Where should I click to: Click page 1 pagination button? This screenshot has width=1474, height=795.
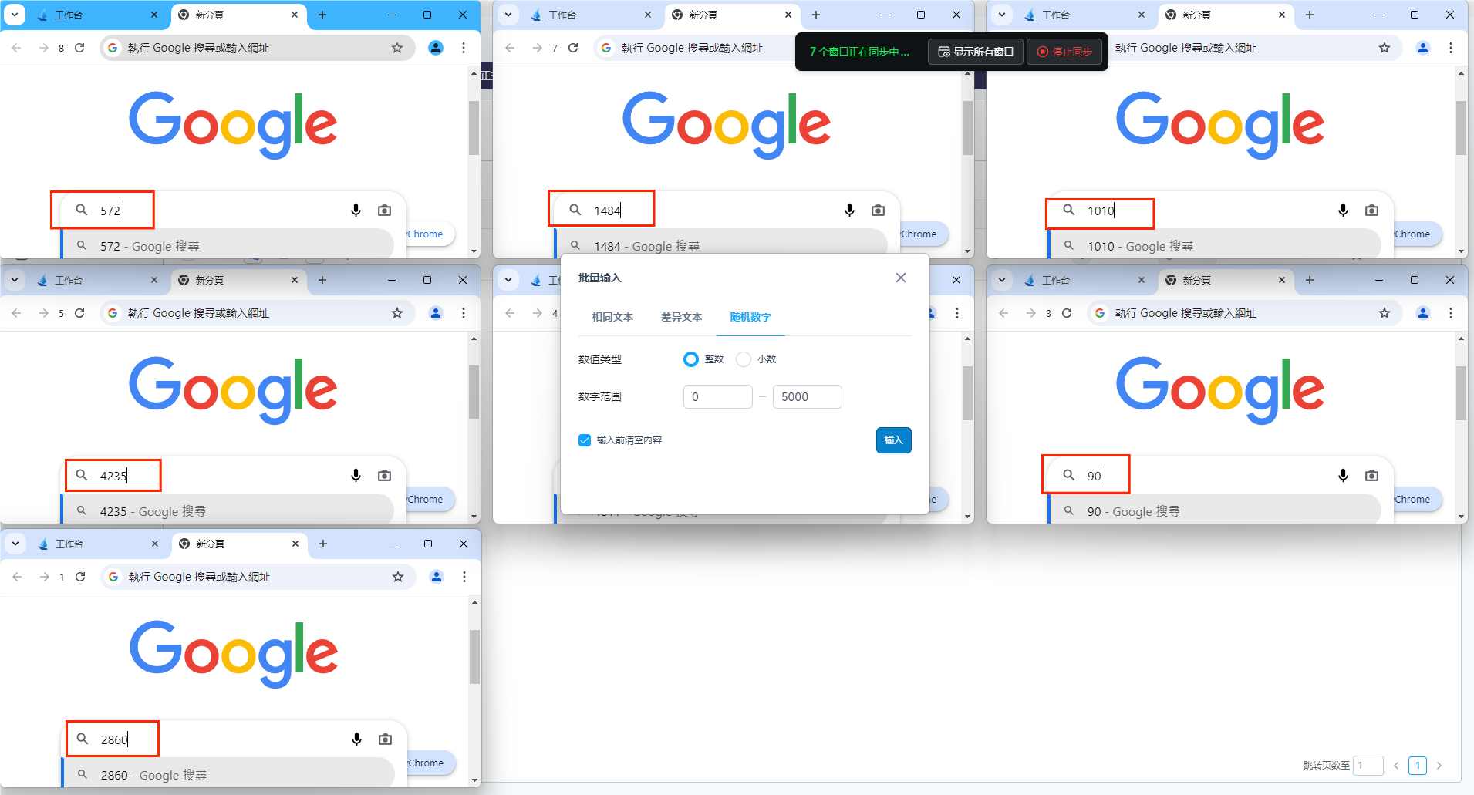1418,765
